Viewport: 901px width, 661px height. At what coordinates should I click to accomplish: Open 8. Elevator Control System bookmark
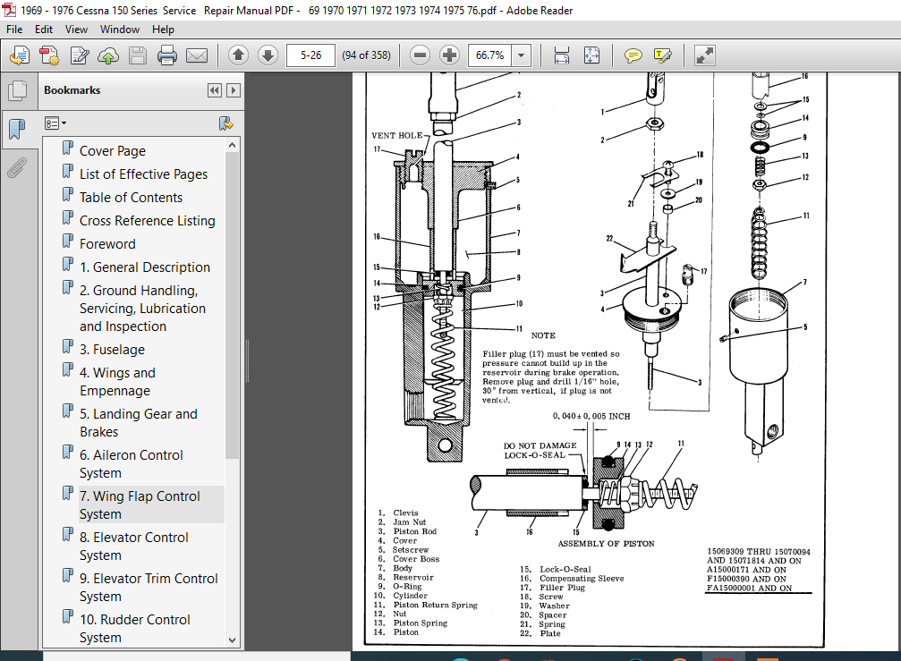click(x=134, y=547)
